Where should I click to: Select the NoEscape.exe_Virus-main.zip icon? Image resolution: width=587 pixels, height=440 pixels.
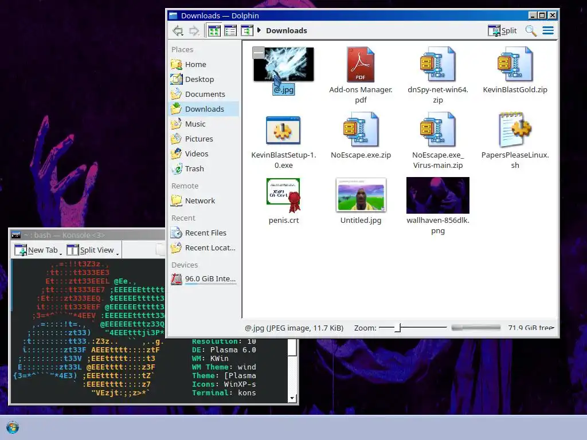click(437, 129)
